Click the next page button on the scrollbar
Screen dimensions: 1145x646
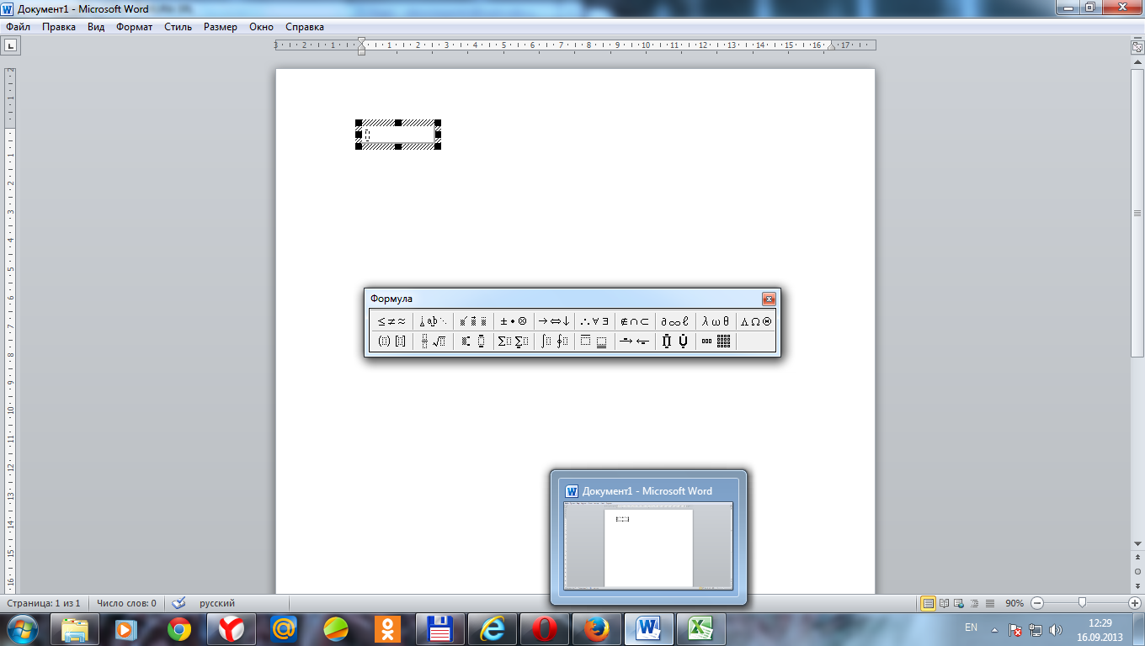1137,585
